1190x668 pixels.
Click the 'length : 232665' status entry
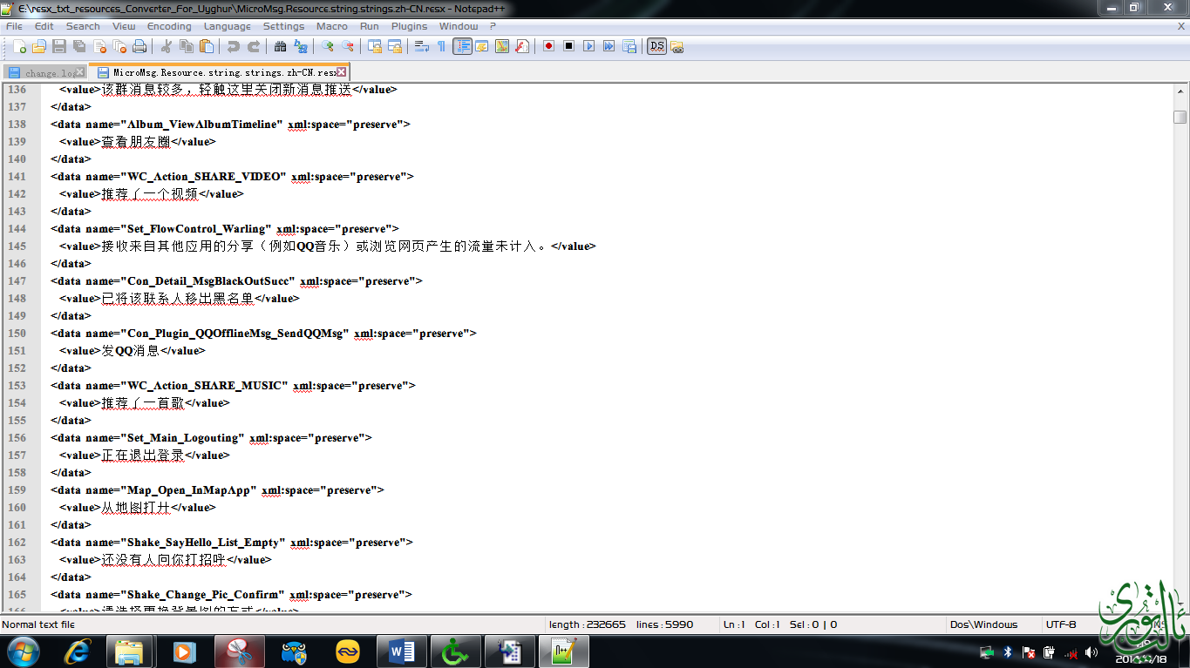click(x=588, y=624)
